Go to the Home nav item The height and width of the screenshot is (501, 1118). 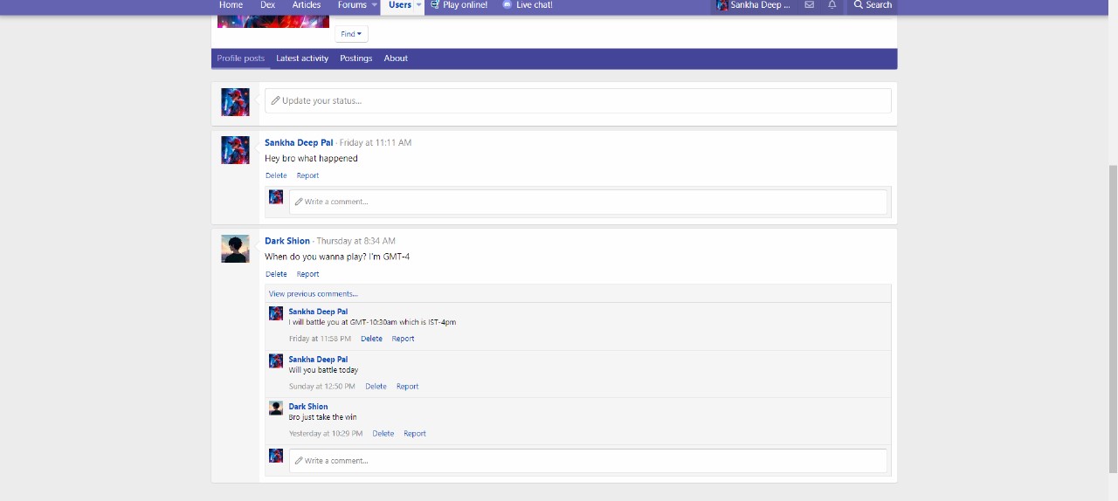click(x=231, y=5)
